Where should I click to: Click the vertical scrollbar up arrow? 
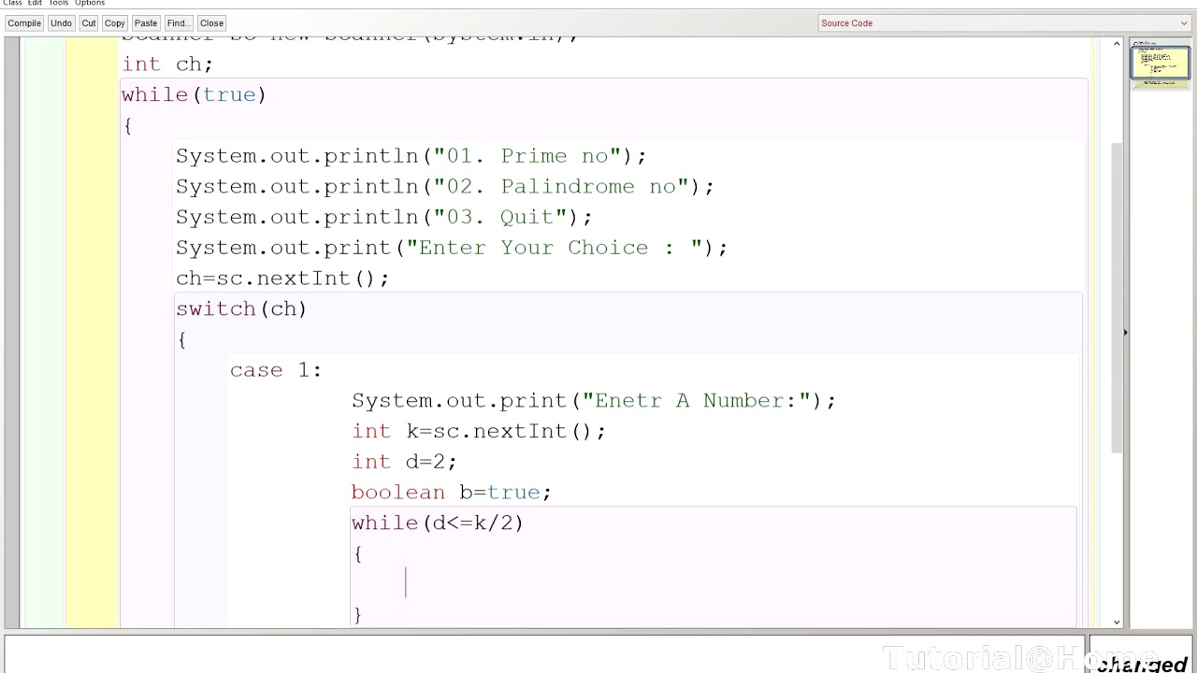point(1117,44)
